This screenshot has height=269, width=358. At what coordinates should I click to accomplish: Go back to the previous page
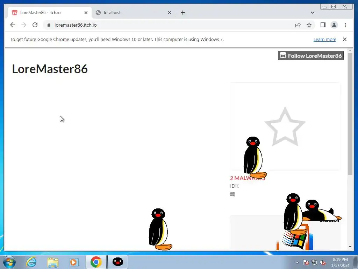coord(13,25)
